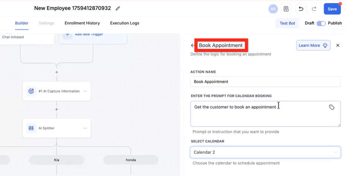Toggle the Draft/Publish switch
The image size is (347, 176).
click(x=321, y=23)
